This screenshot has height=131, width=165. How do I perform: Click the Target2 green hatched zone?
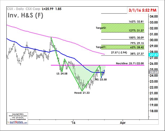(x=123, y=28)
